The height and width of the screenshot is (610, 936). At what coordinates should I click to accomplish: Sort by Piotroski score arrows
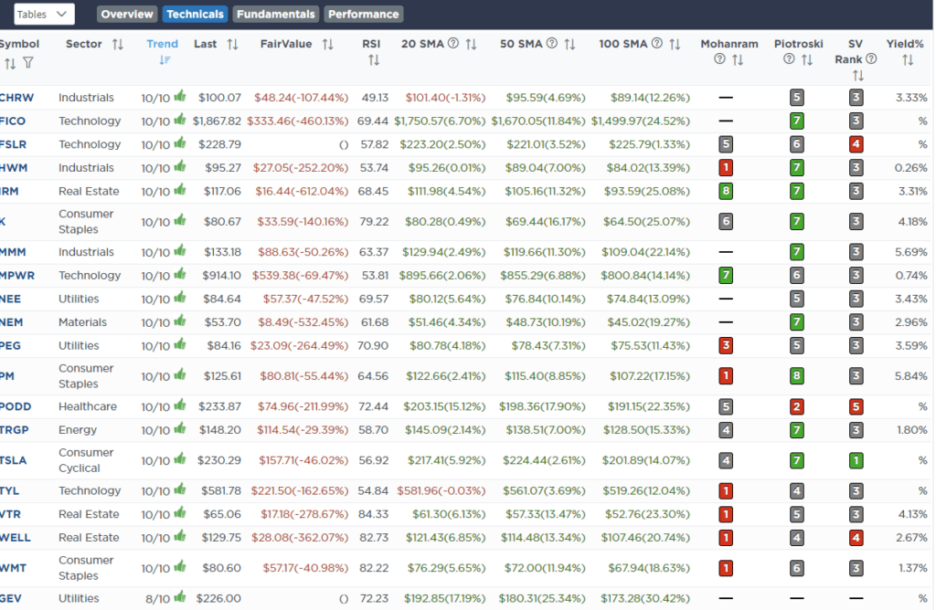pyautogui.click(x=807, y=59)
